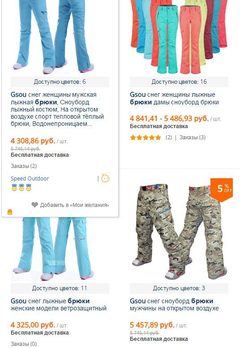Open the camouflage snowboard pants thumbnail
The height and width of the screenshot is (348, 240).
(179, 230)
